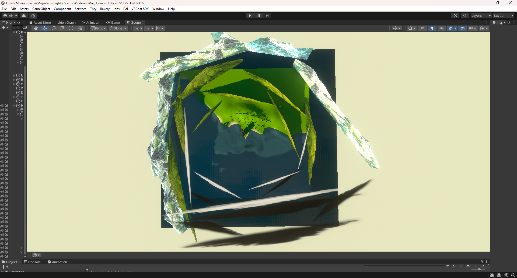Toggle hidden objects scene visibility
The width and height of the screenshot is (517, 278).
463,28
